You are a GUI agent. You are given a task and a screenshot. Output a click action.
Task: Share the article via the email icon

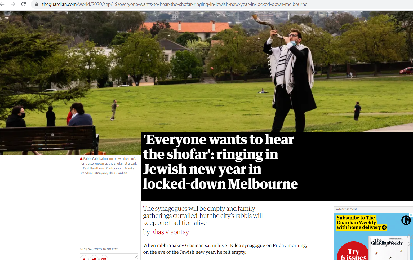(x=104, y=258)
